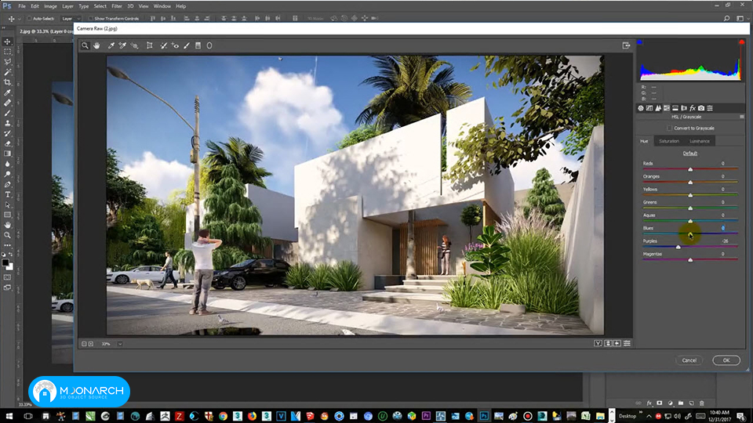753x423 pixels.
Task: Click the Default link in HSL panel
Action: (x=690, y=154)
